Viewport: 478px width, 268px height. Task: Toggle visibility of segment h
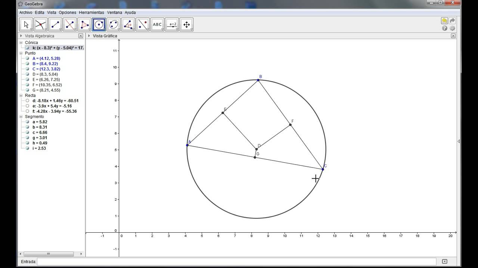tap(27, 143)
